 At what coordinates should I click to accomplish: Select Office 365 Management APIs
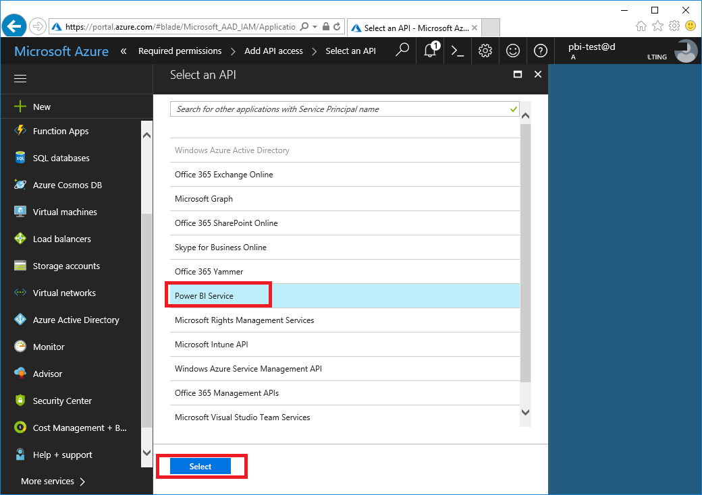point(345,393)
